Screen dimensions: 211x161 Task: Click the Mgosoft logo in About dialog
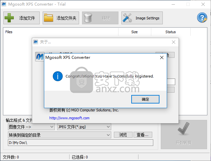click(x=40, y=57)
